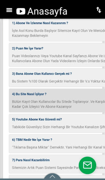Viewport: 105px width, 180px height.
Task: Open "Bana Abone Olan Kullanıcı Gerçek mi ?"
Action: click(x=42, y=74)
